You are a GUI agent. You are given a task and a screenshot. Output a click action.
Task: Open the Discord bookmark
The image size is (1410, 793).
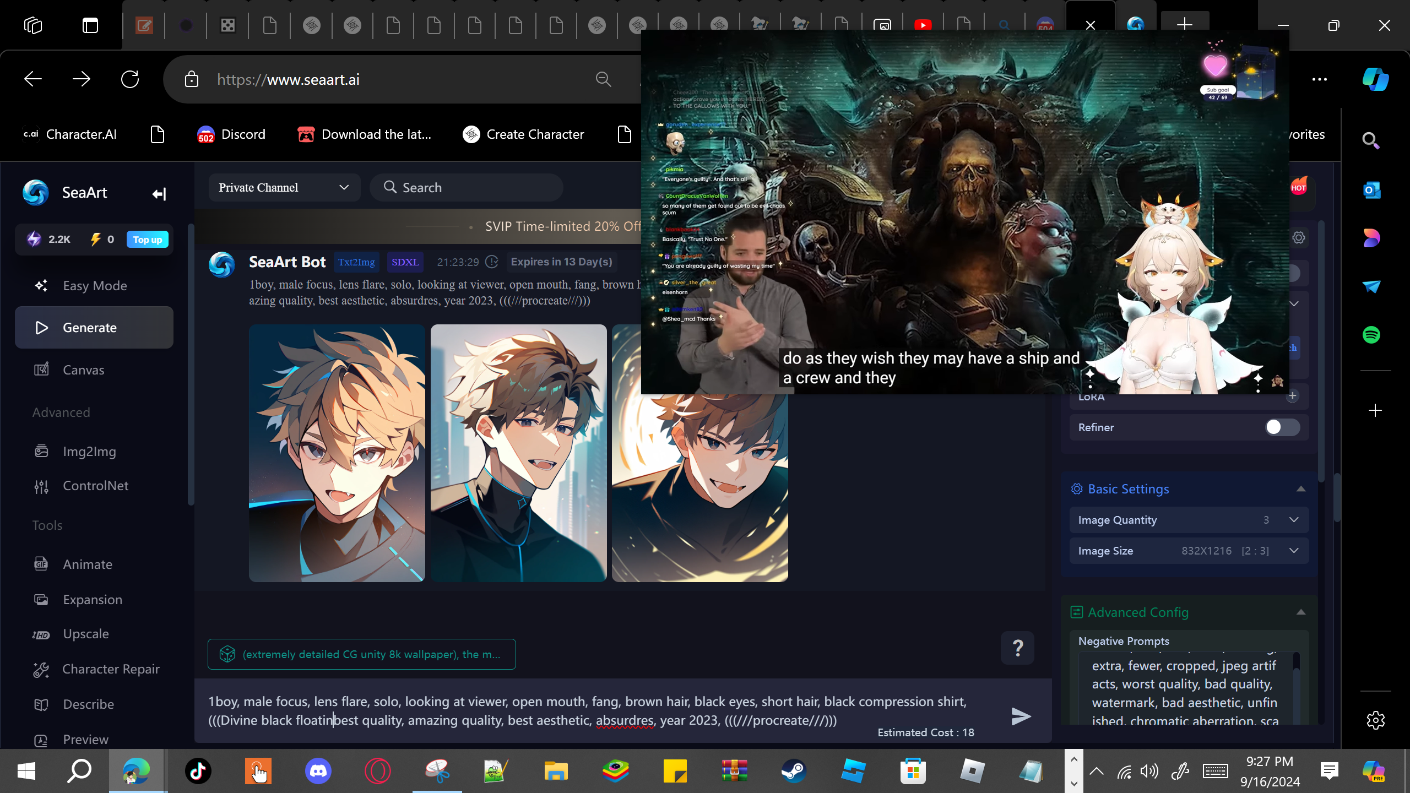(x=231, y=134)
